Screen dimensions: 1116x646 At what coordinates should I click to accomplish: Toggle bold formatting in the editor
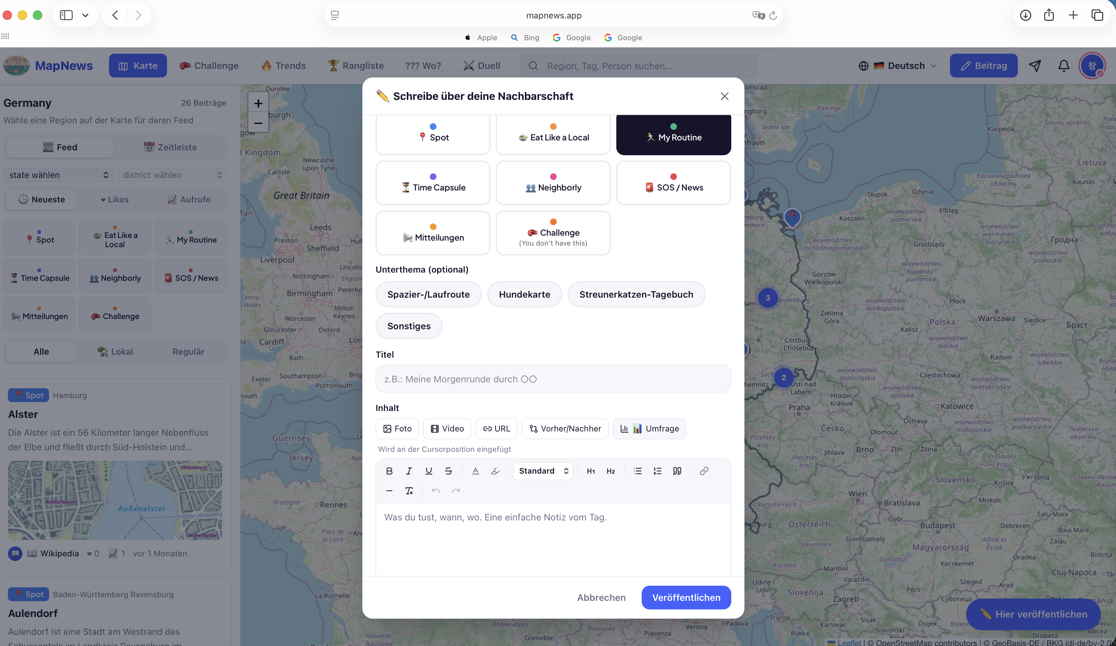tap(389, 471)
